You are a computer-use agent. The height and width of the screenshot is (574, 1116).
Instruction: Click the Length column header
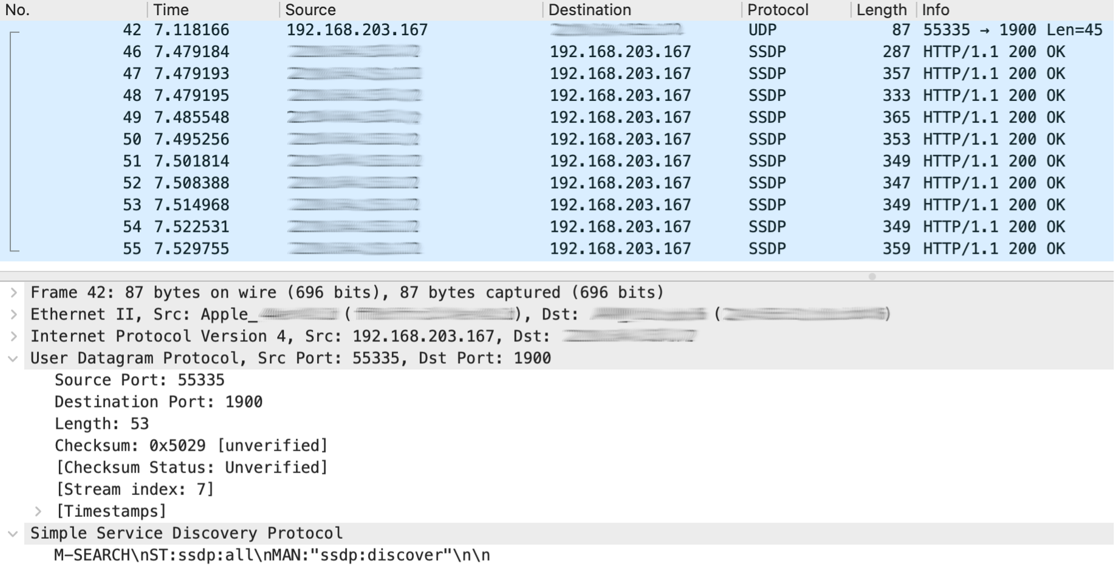(881, 10)
